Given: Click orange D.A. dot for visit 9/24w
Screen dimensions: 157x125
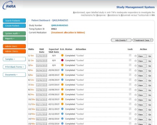Looking at the screenshot, I should 62,94.
